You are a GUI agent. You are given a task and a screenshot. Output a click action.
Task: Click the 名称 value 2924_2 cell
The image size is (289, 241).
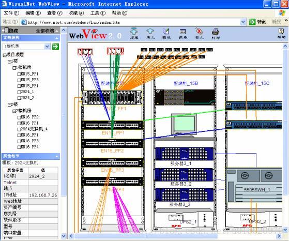pos(43,176)
